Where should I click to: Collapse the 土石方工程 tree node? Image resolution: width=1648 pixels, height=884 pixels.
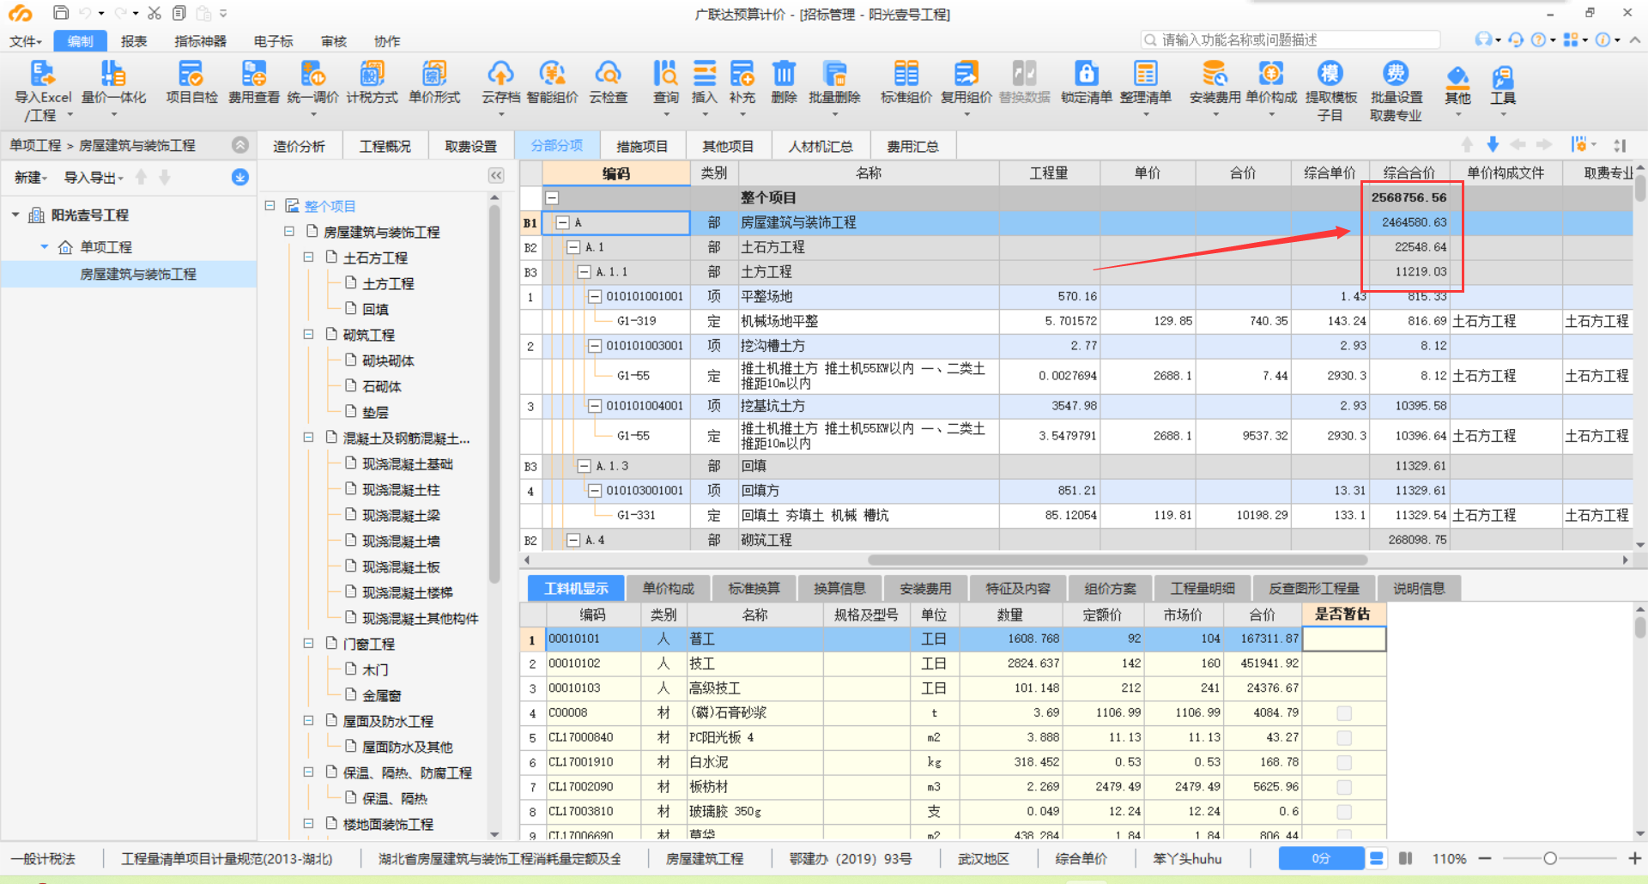308,257
